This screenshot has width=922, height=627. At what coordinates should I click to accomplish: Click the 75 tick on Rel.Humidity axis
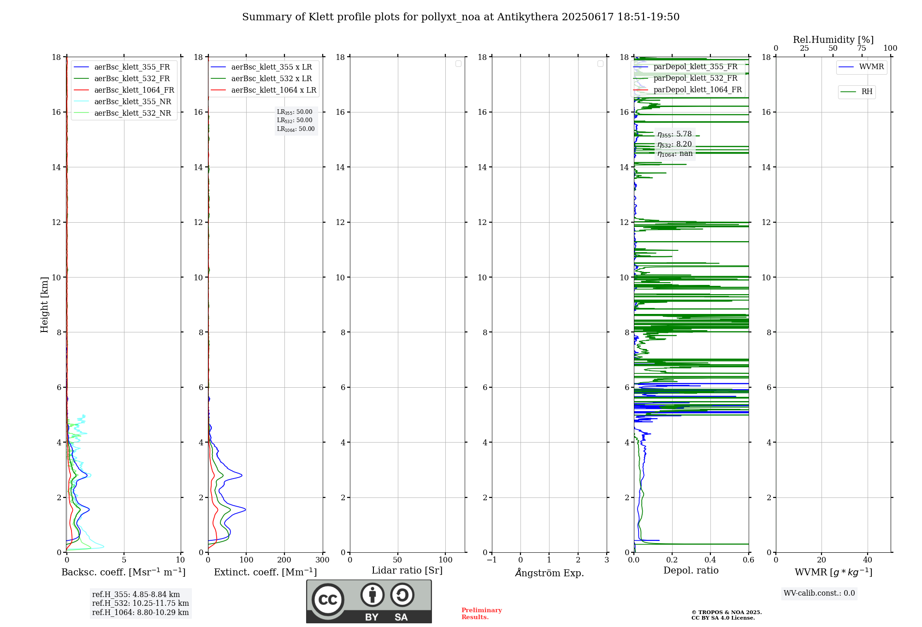coord(862,48)
